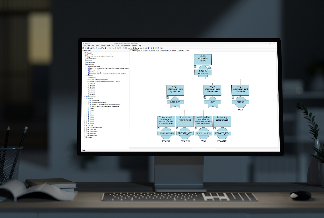
Task: Open the Analysis menu
Action: point(134,46)
